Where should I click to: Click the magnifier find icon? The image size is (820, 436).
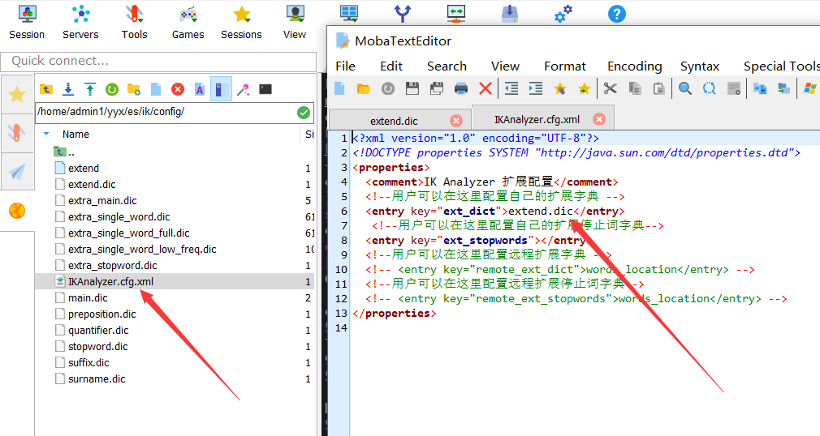point(684,88)
